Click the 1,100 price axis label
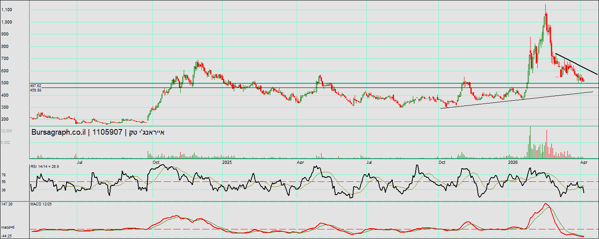The width and height of the screenshot is (599, 239). click(7, 10)
